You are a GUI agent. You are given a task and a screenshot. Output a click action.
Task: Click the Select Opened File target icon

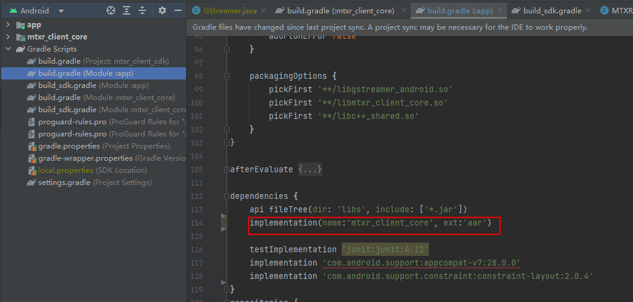[111, 11]
